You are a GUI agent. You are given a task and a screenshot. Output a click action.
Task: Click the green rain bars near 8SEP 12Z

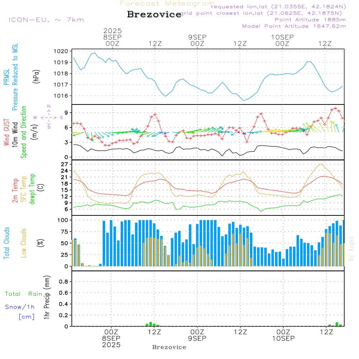(x=152, y=324)
